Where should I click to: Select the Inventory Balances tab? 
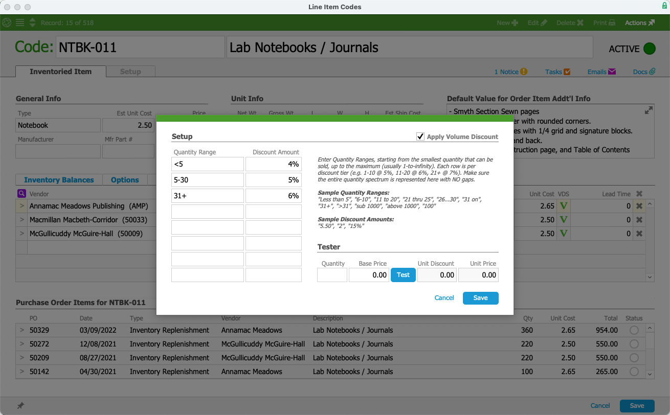tap(59, 180)
